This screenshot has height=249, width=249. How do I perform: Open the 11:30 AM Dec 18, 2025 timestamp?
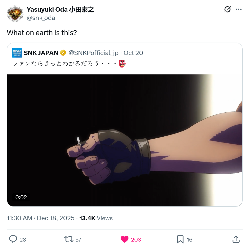[x=40, y=218]
